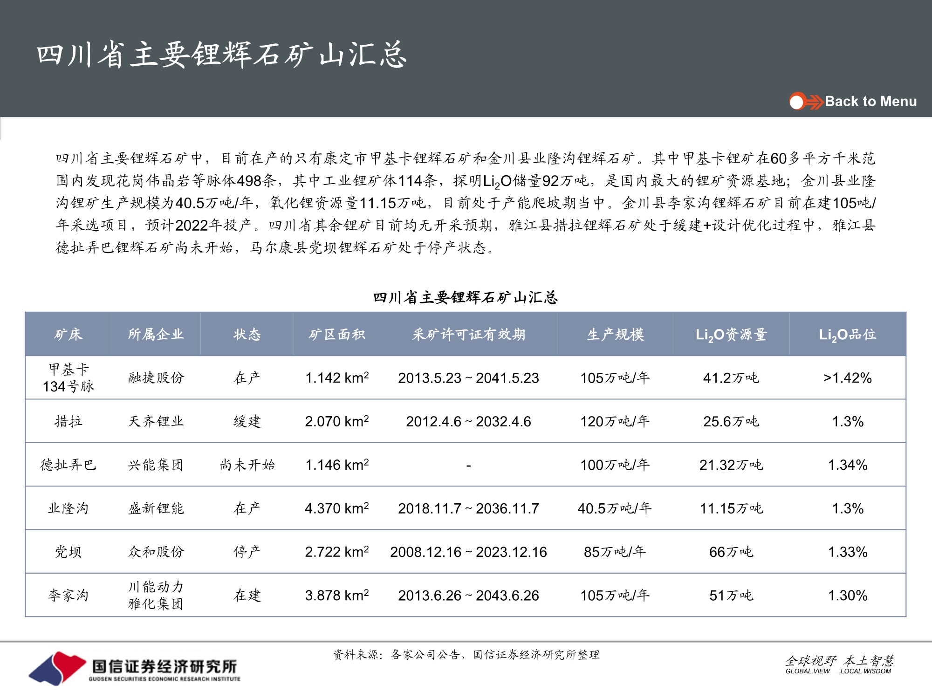Expand the 业隆沟 table row
Screen dimensions: 932x699
click(x=68, y=508)
